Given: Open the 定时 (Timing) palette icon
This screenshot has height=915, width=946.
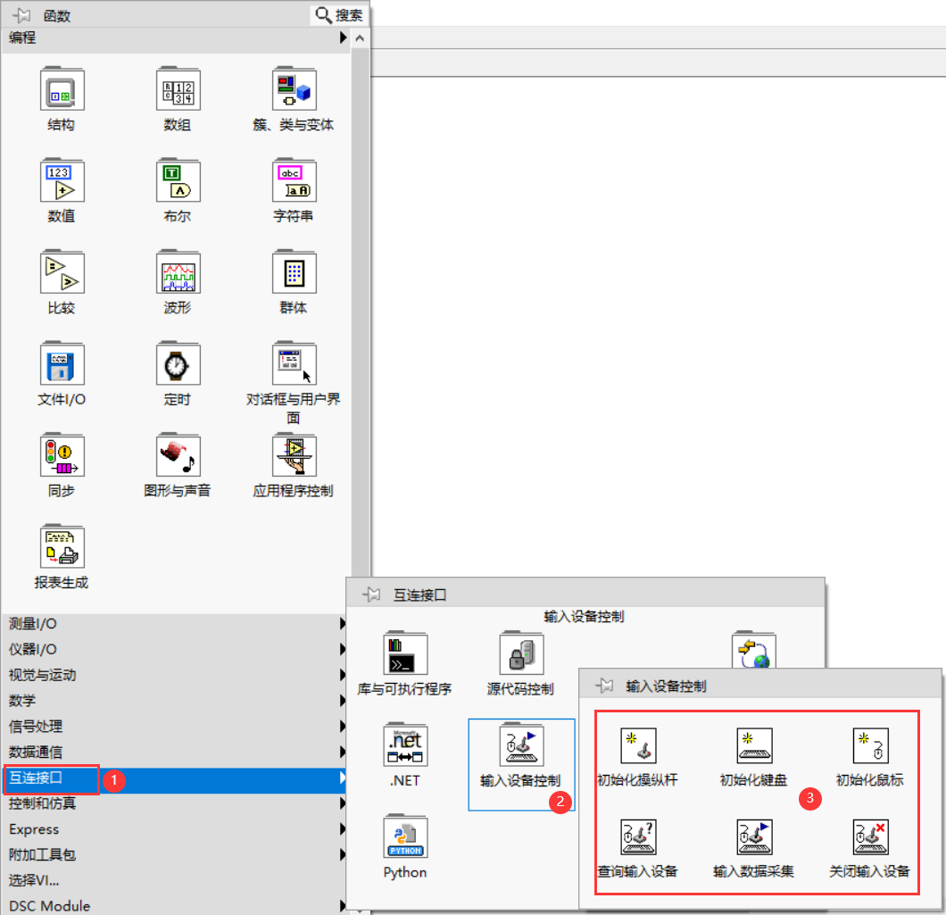Looking at the screenshot, I should click(178, 363).
